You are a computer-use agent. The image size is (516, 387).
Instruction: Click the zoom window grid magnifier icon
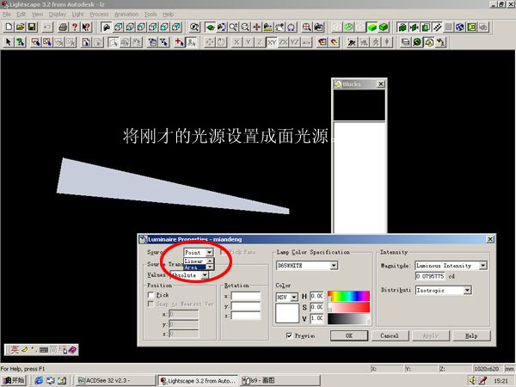[307, 27]
